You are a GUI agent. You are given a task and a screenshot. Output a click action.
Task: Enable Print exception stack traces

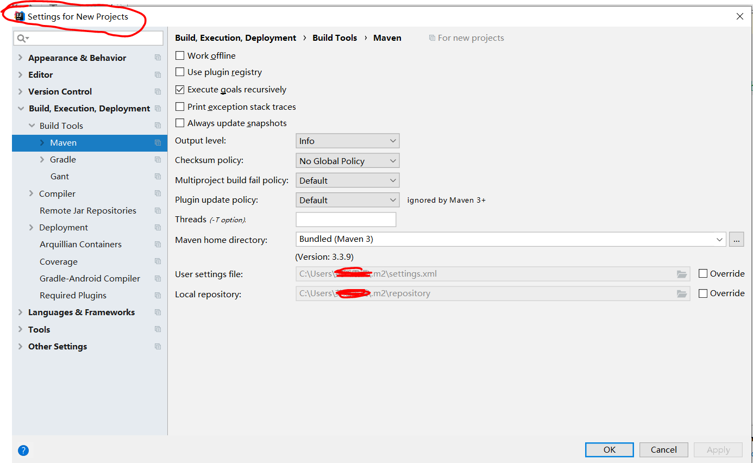tap(180, 107)
